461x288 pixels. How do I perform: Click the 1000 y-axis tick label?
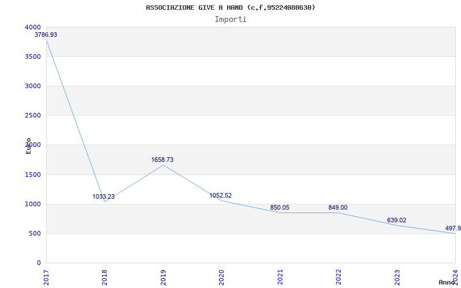tap(33, 204)
